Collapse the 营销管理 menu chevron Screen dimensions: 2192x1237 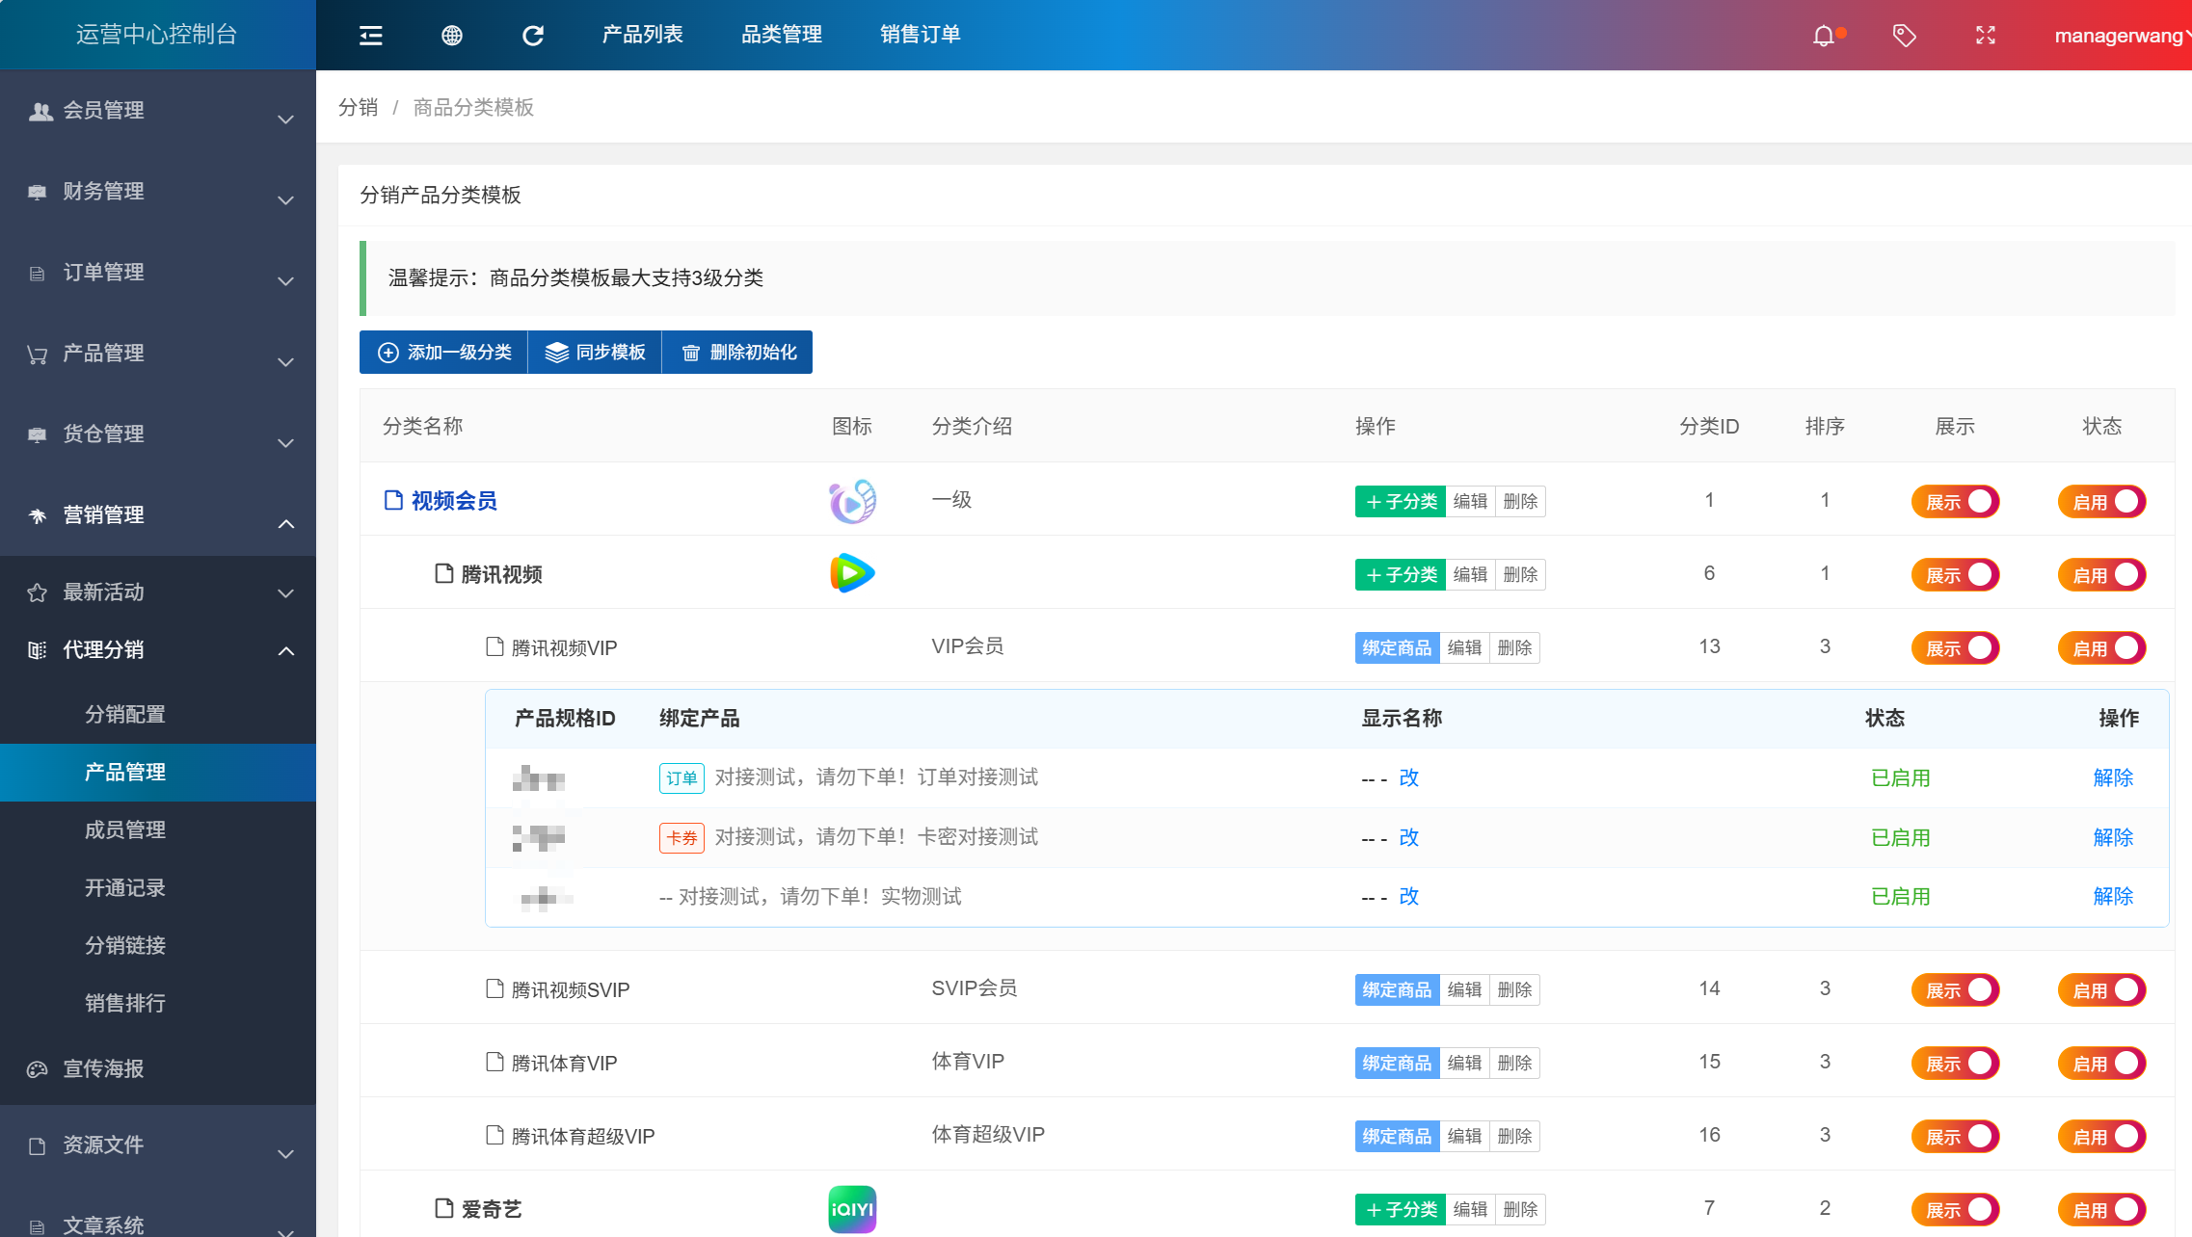pyautogui.click(x=285, y=524)
